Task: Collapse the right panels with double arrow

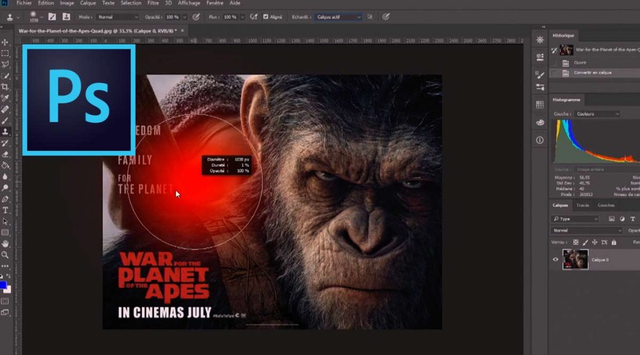Action: click(543, 27)
